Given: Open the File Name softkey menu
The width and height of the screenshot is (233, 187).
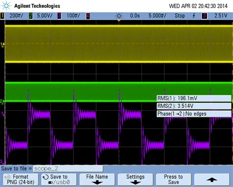Looking at the screenshot, I should coord(97,180).
